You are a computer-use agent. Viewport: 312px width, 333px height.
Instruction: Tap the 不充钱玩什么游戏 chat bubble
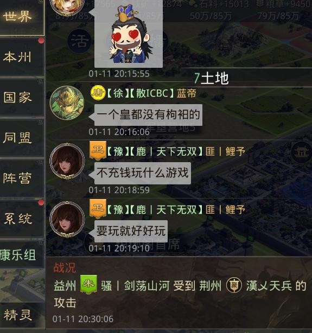pos(142,172)
